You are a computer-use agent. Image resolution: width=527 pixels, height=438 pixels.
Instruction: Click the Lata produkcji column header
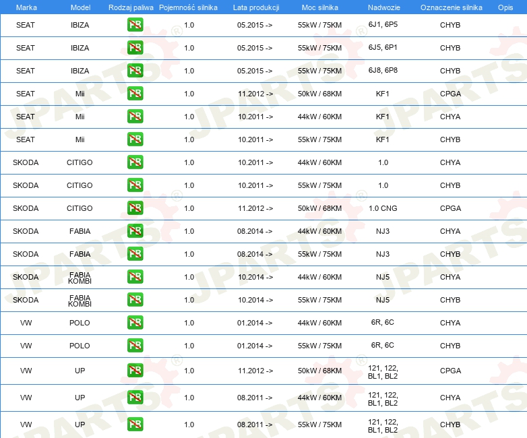[x=256, y=7]
